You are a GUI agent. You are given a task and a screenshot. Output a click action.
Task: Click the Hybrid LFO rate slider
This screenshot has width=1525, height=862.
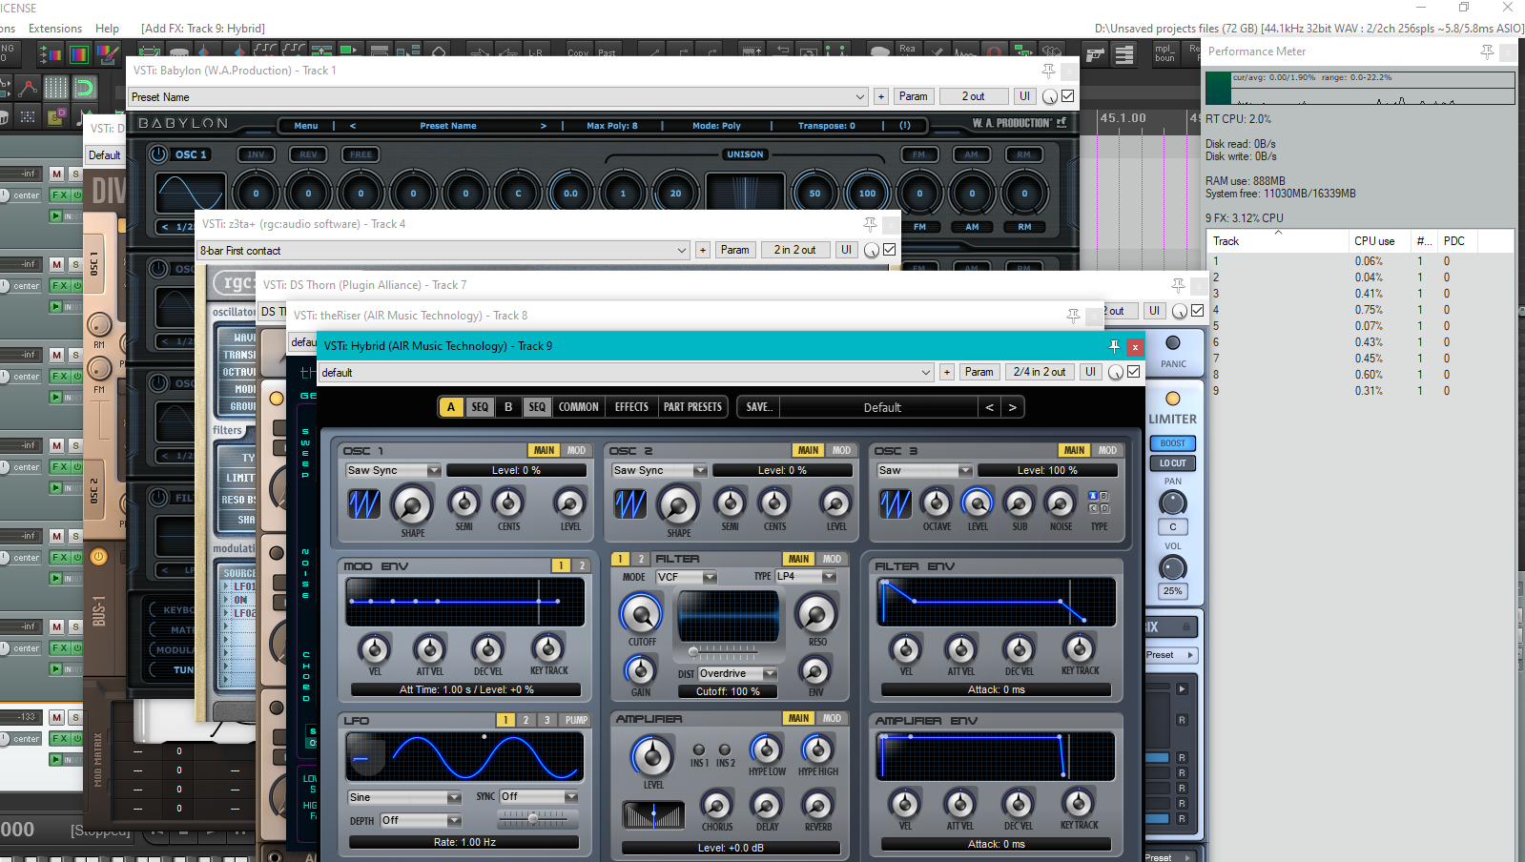click(x=533, y=819)
